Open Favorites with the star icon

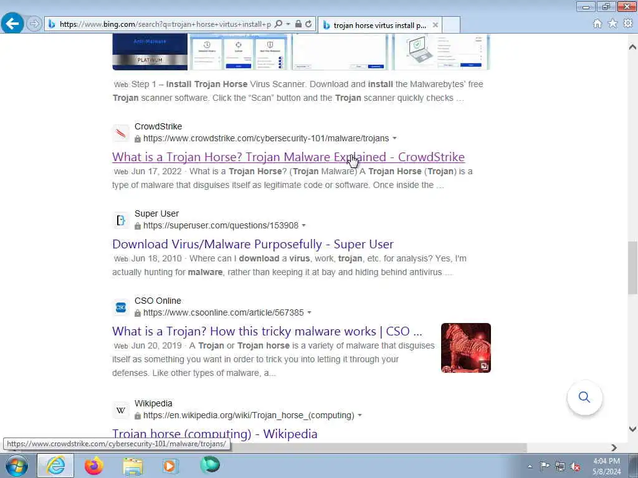pos(612,24)
